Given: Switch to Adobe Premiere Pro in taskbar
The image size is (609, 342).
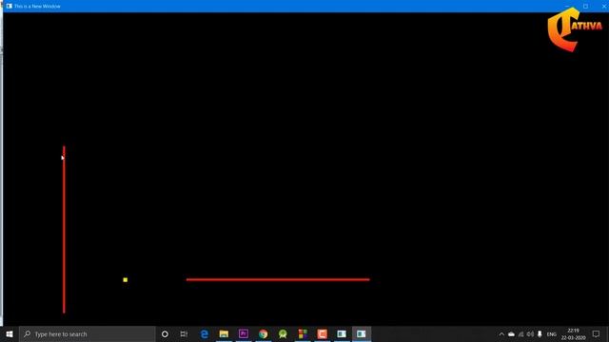Looking at the screenshot, I should (244, 333).
